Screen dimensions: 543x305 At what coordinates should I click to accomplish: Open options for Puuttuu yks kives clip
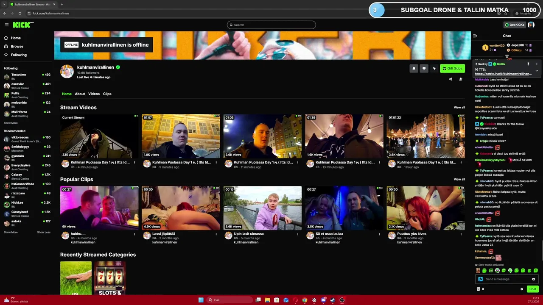pyautogui.click(x=461, y=234)
